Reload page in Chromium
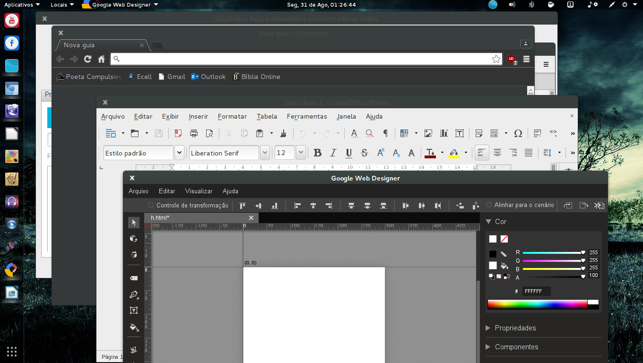 point(87,59)
